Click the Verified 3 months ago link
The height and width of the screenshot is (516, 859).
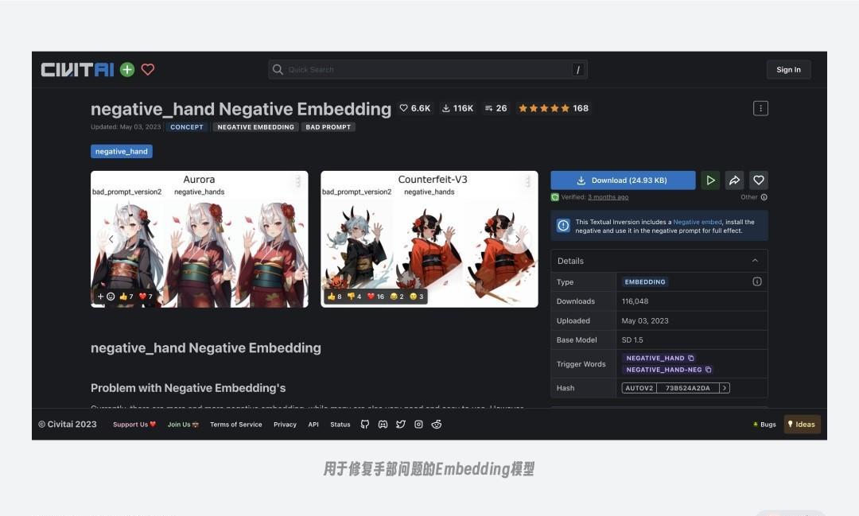coord(608,197)
